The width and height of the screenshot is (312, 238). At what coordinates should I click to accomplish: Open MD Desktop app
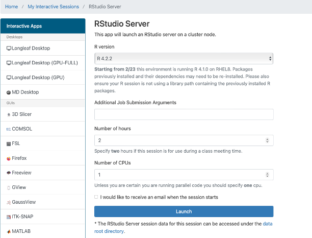43,92
